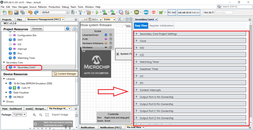Screen dimensions: 253x130
Task: Click the red Harmony configurator icon
Action: click(154, 12)
